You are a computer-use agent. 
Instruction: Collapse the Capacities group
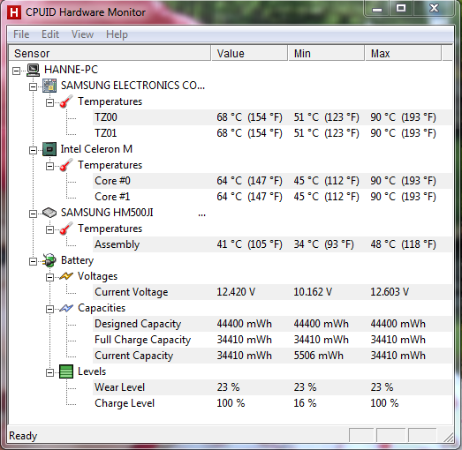(49, 310)
